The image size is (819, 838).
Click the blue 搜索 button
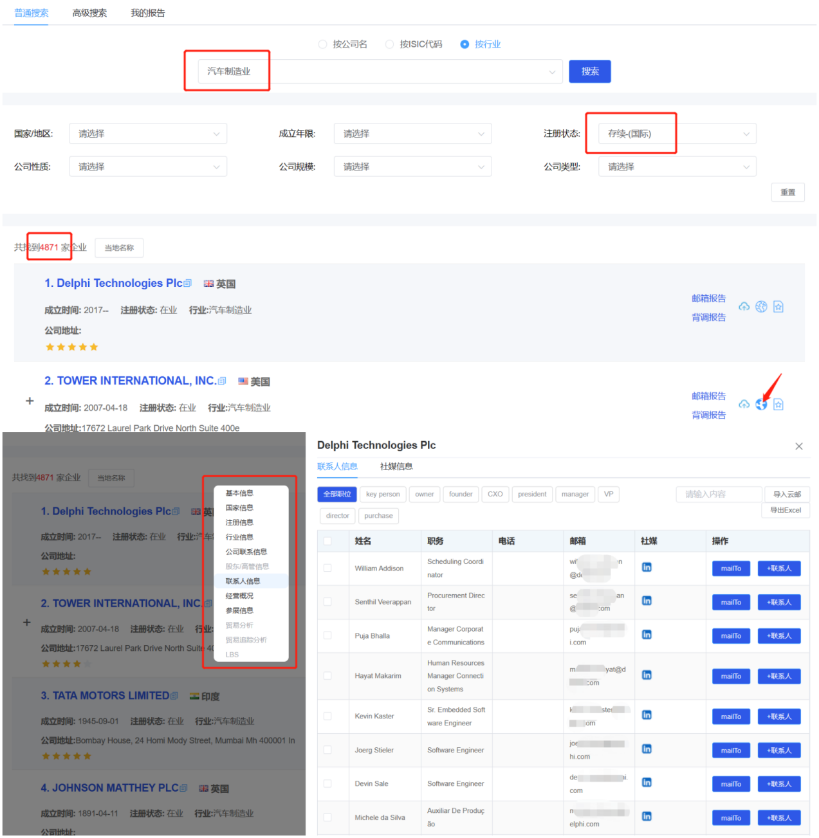click(x=590, y=71)
